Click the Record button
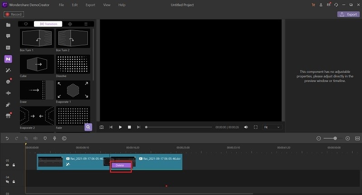362x195 pixels. click(x=14, y=14)
